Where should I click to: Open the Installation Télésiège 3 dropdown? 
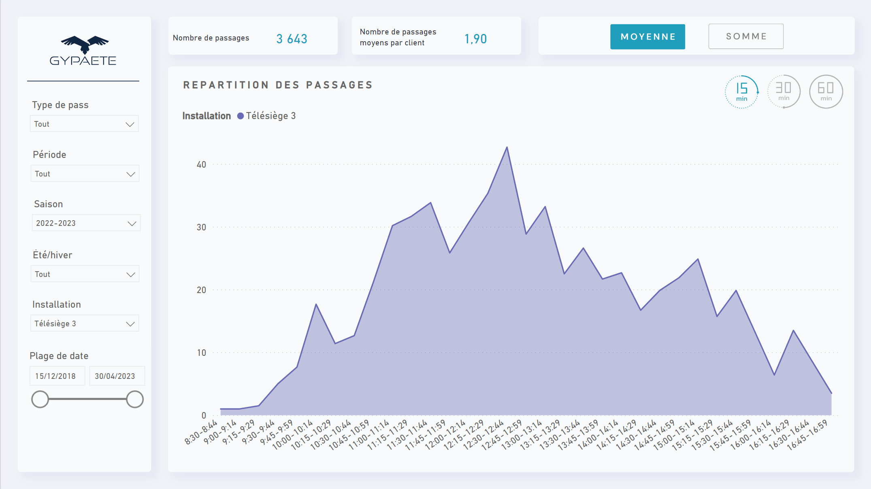click(84, 323)
